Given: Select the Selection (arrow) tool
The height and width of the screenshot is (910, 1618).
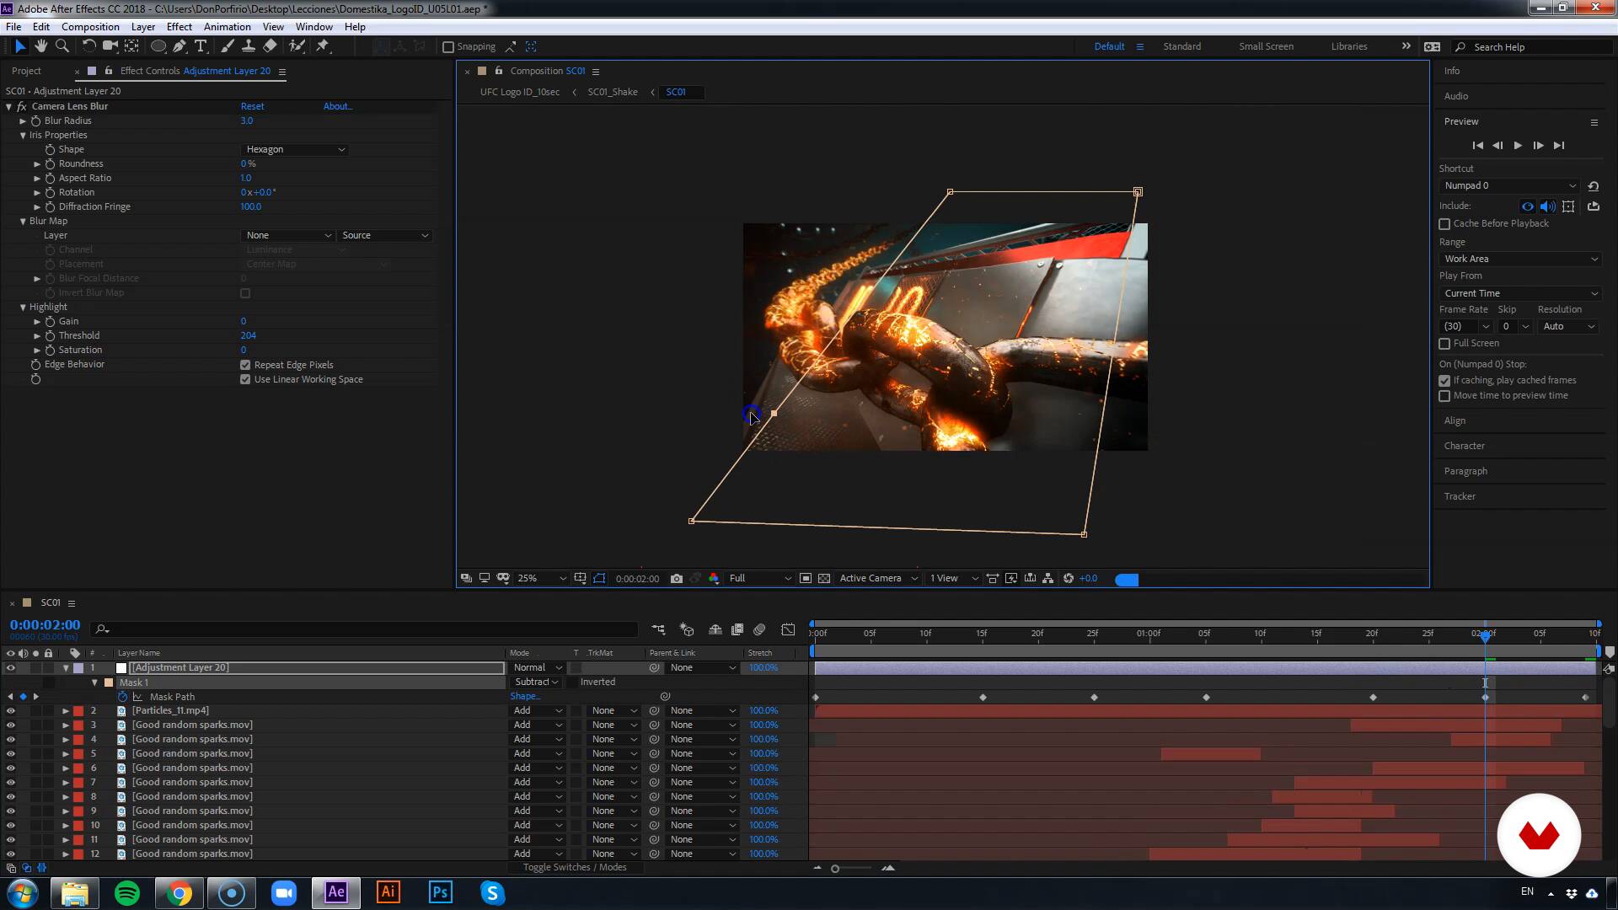Looking at the screenshot, I should pyautogui.click(x=20, y=46).
